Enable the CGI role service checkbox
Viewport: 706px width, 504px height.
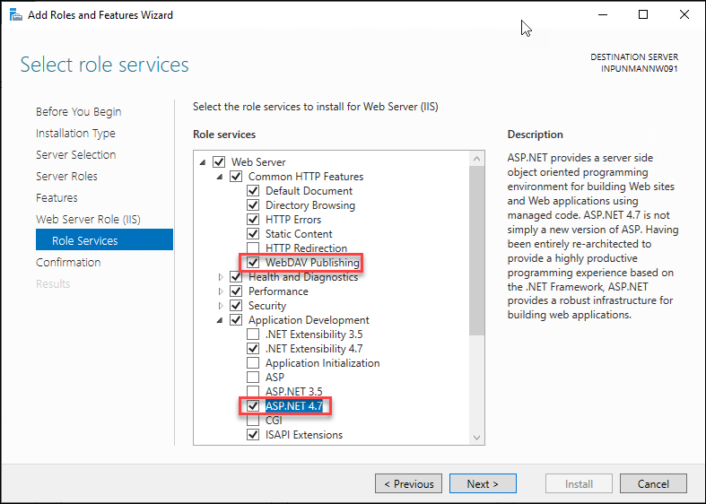pos(253,421)
